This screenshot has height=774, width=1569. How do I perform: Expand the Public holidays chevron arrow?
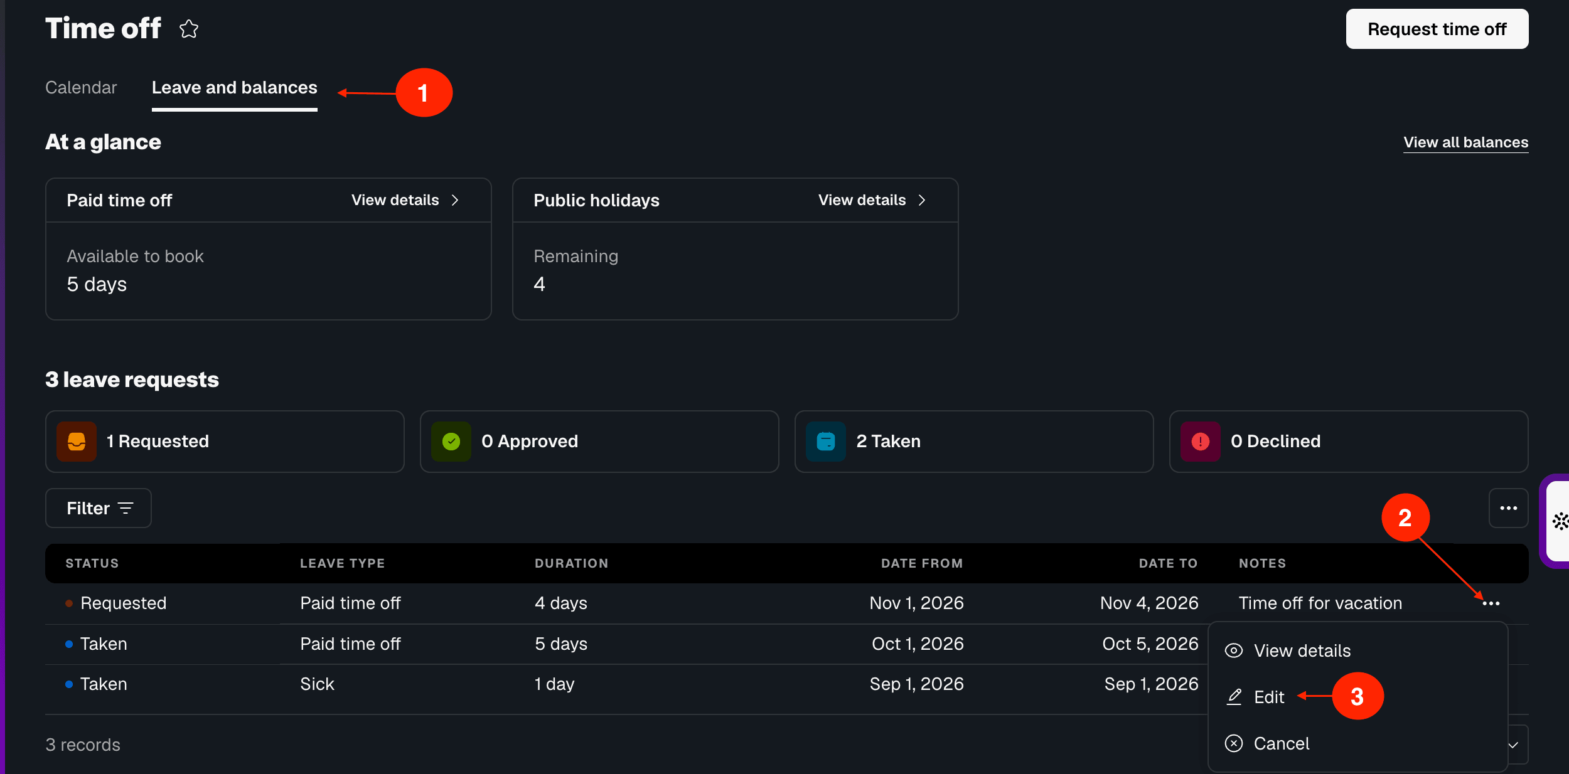tap(923, 200)
